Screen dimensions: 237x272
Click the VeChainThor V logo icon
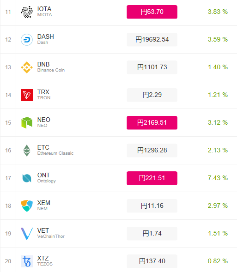pos(27,234)
